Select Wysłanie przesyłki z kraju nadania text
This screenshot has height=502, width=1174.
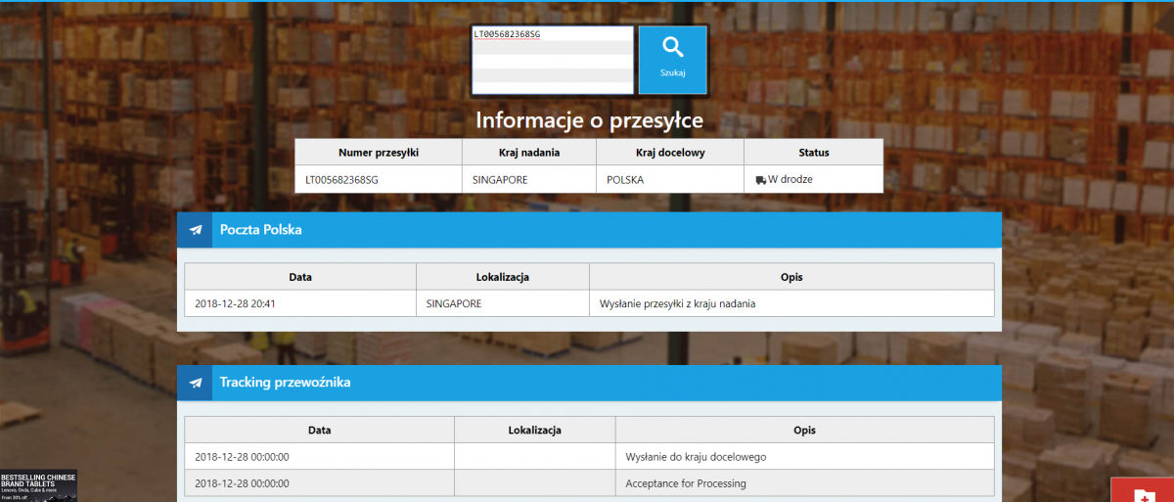(677, 303)
